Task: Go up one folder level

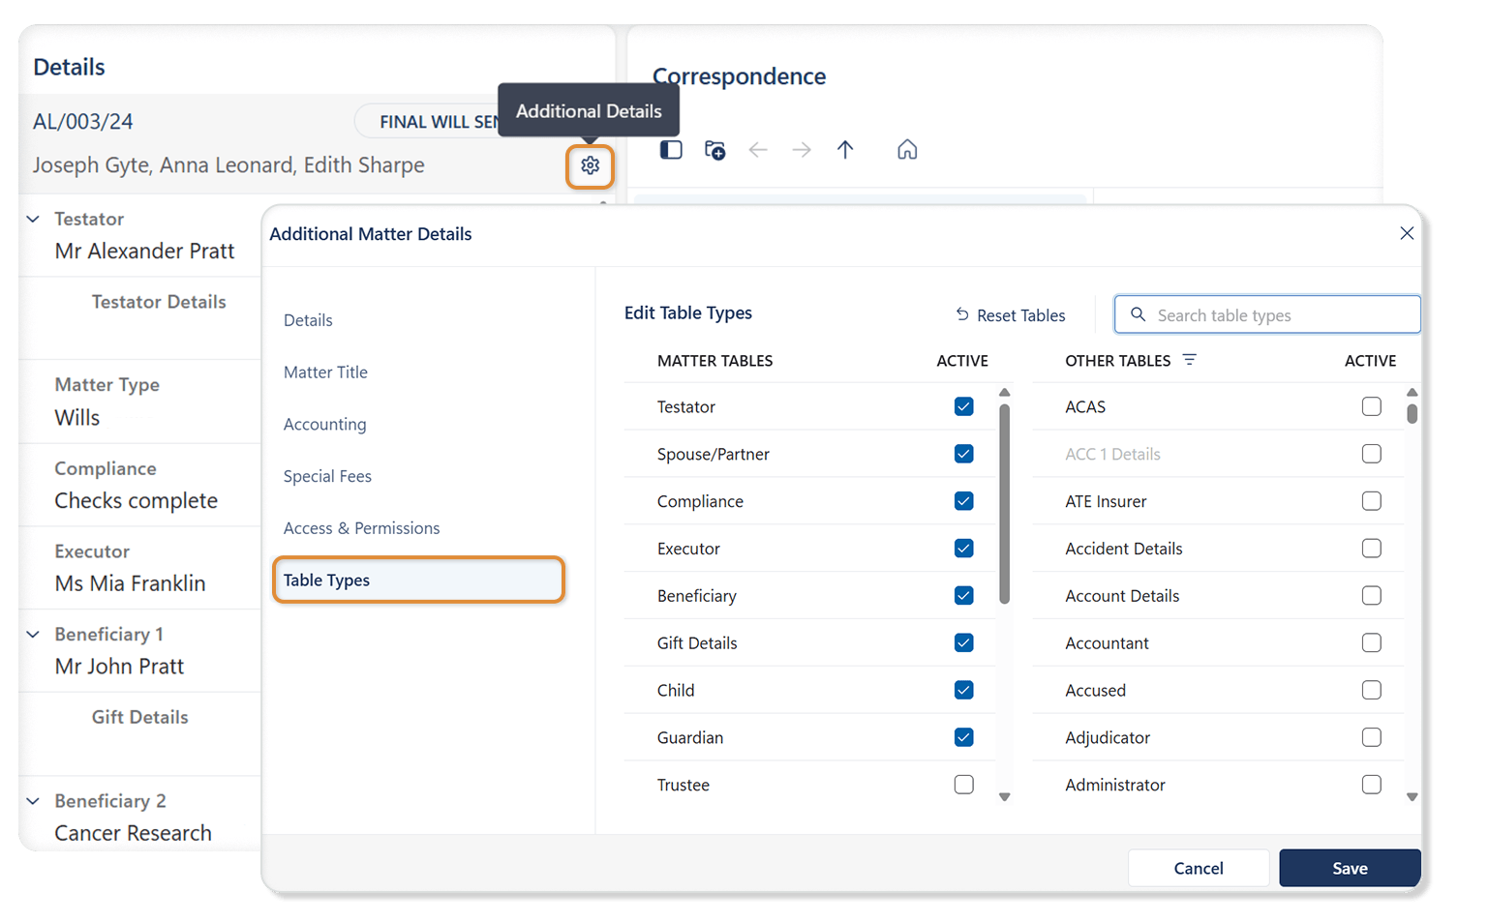Action: click(x=845, y=150)
